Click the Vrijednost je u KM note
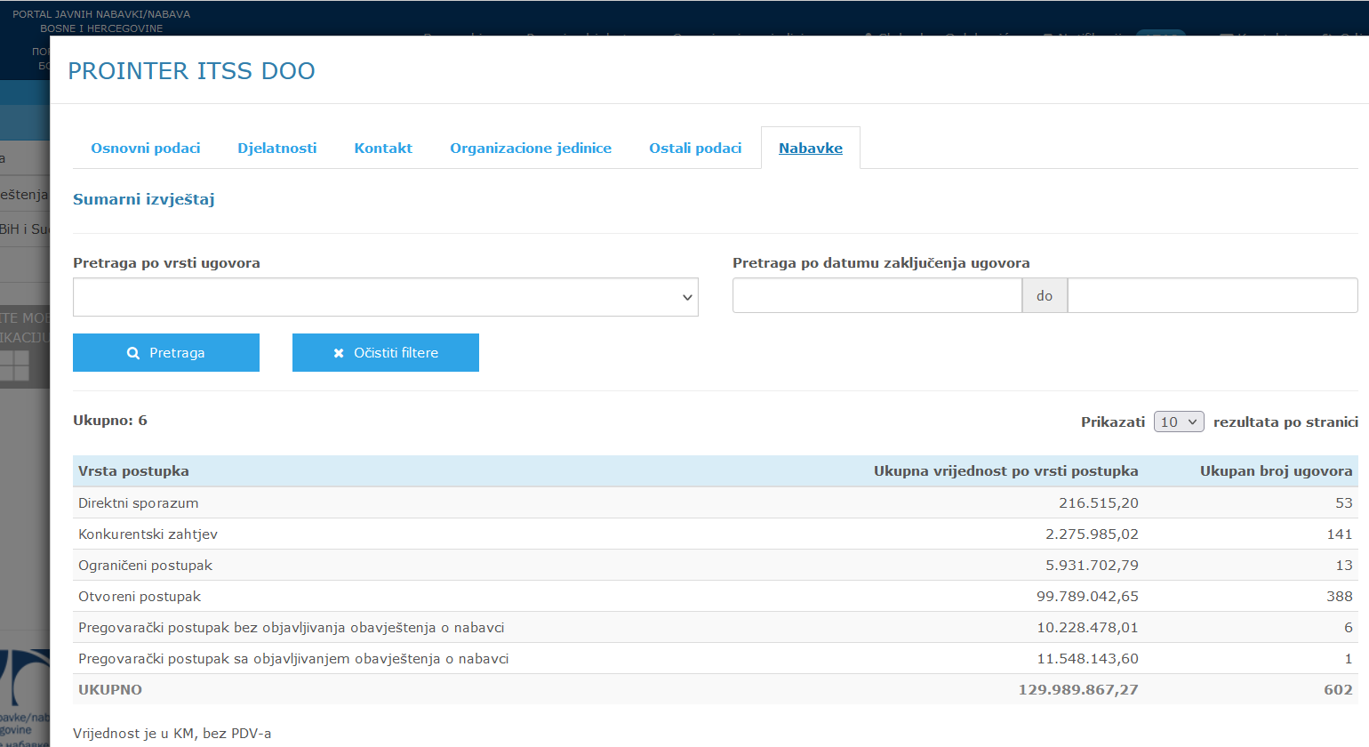This screenshot has width=1369, height=747. (172, 734)
